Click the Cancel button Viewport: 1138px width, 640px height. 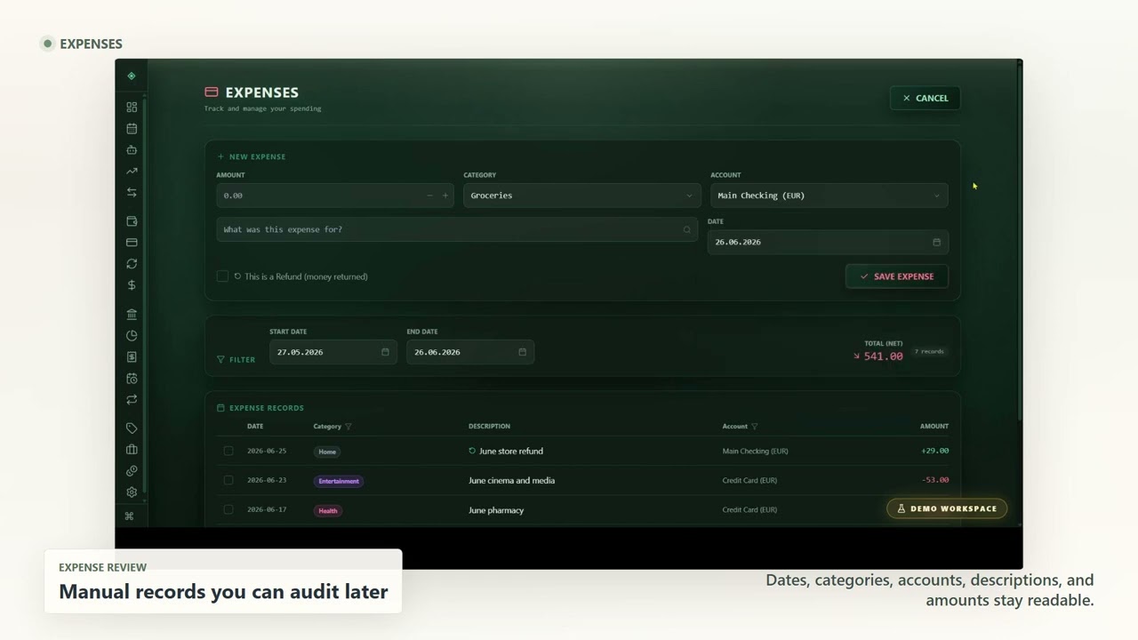point(925,98)
